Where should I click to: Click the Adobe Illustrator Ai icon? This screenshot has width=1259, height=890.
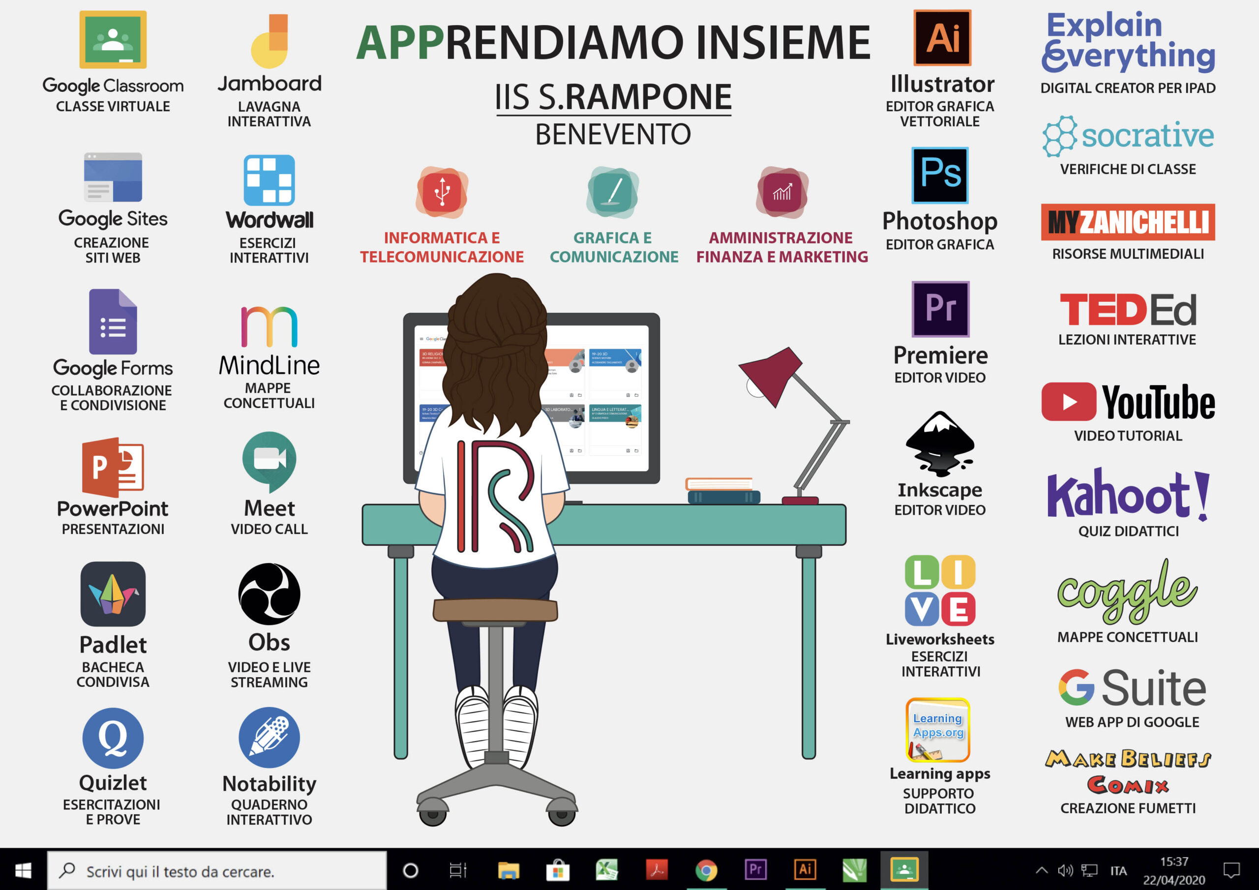[x=942, y=37]
